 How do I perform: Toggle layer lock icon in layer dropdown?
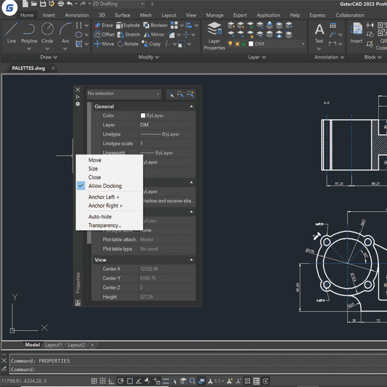(x=243, y=44)
